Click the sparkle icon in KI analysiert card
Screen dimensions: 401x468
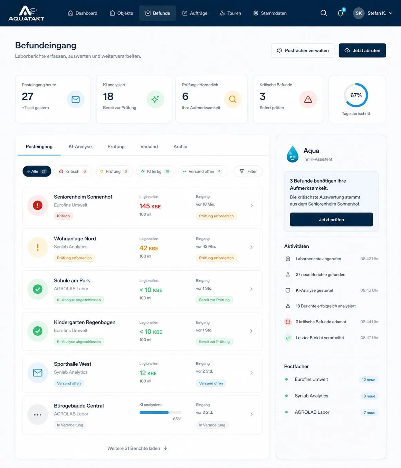[155, 99]
